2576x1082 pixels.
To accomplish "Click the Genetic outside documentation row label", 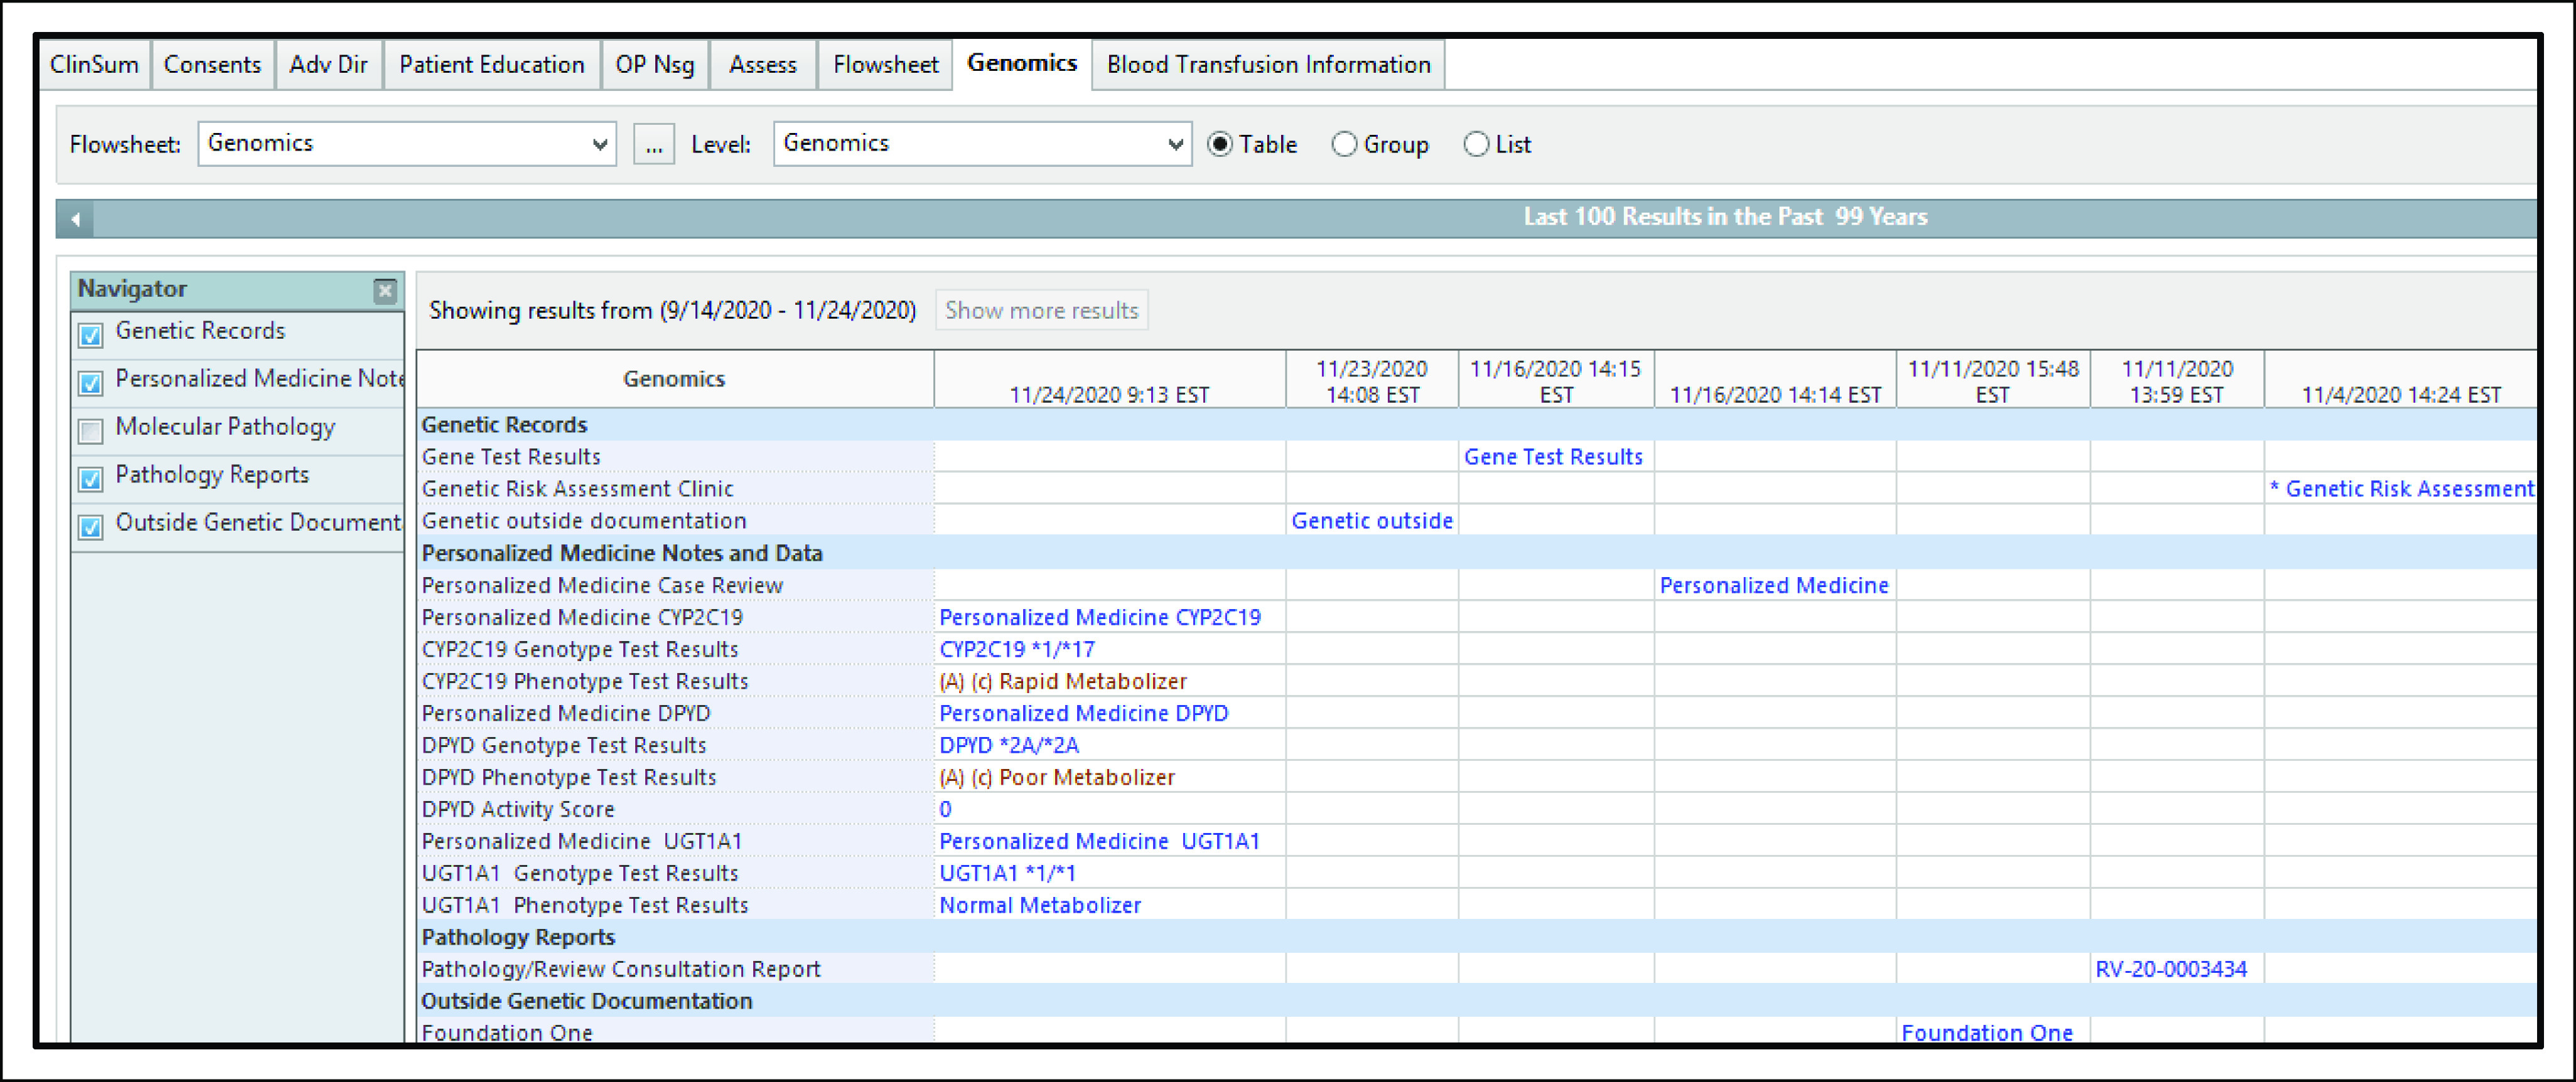I will (584, 521).
